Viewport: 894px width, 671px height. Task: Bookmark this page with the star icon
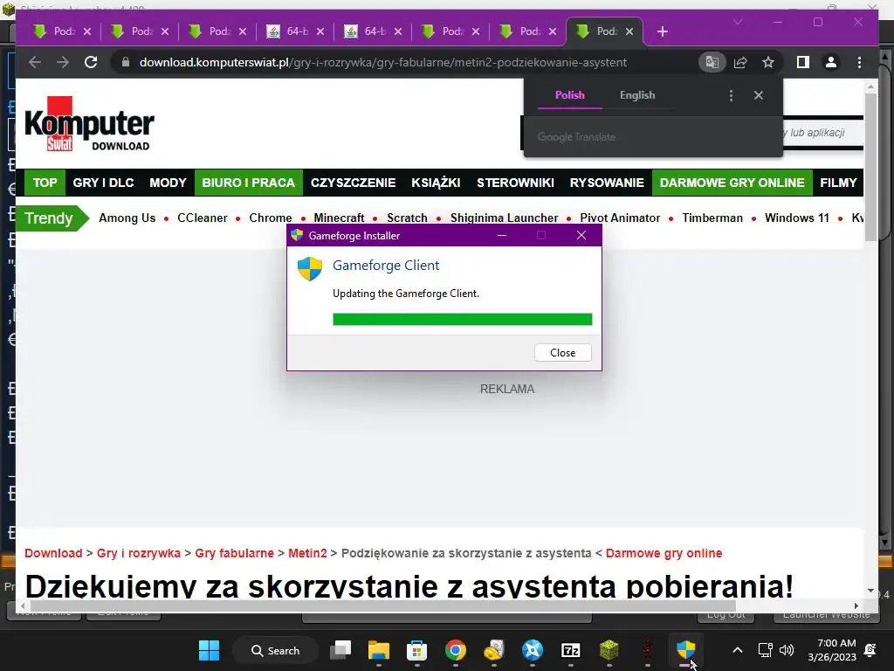point(768,62)
